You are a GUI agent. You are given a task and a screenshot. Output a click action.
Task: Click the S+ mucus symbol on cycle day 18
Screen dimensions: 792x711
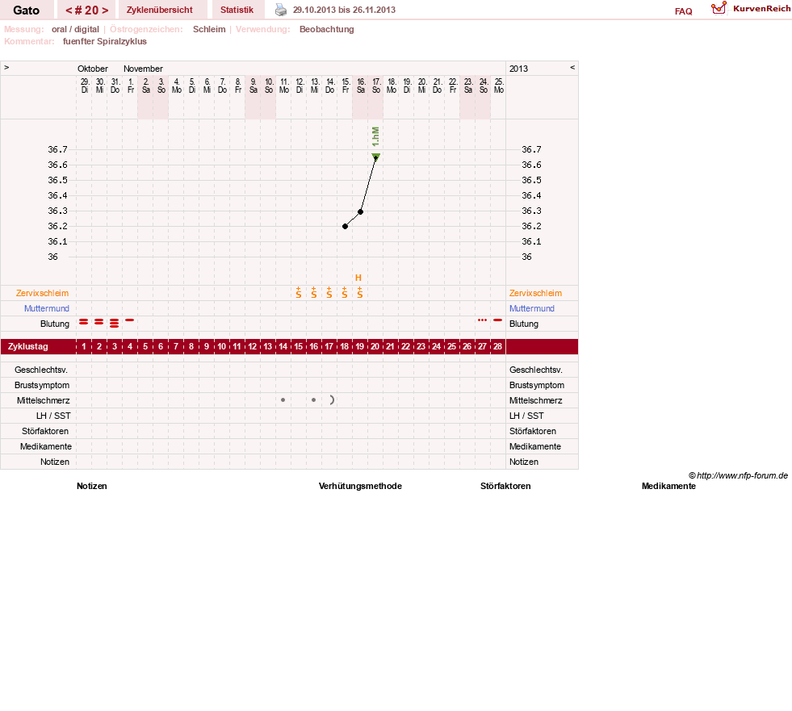pyautogui.click(x=345, y=292)
